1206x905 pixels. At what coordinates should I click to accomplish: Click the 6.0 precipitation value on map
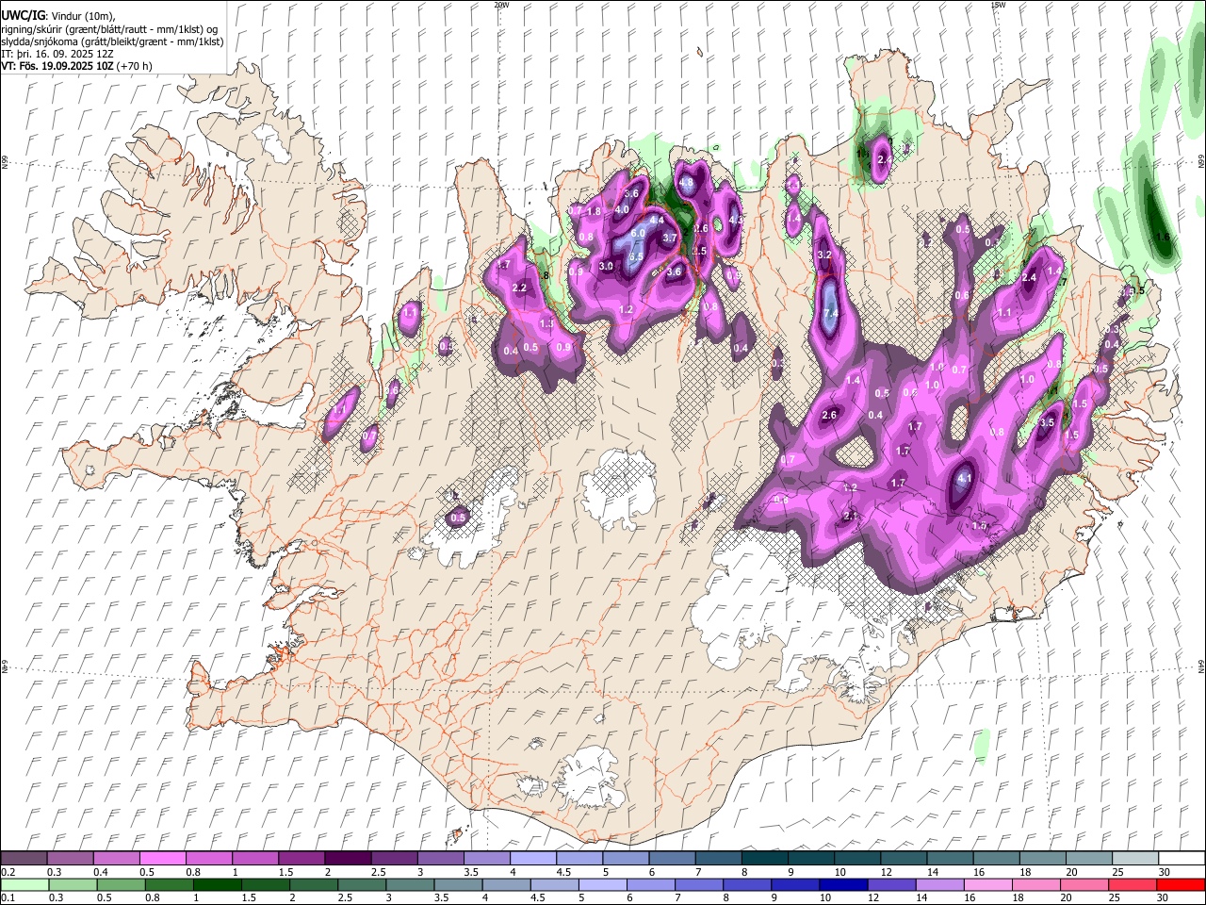click(637, 233)
